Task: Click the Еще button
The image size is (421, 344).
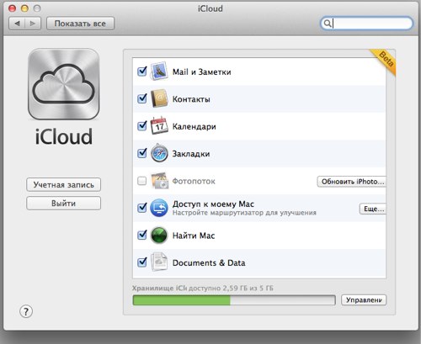Action: click(x=373, y=209)
